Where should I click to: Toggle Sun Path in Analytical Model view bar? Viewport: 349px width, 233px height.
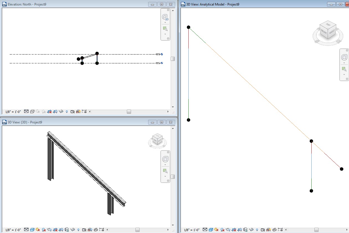(216, 230)
